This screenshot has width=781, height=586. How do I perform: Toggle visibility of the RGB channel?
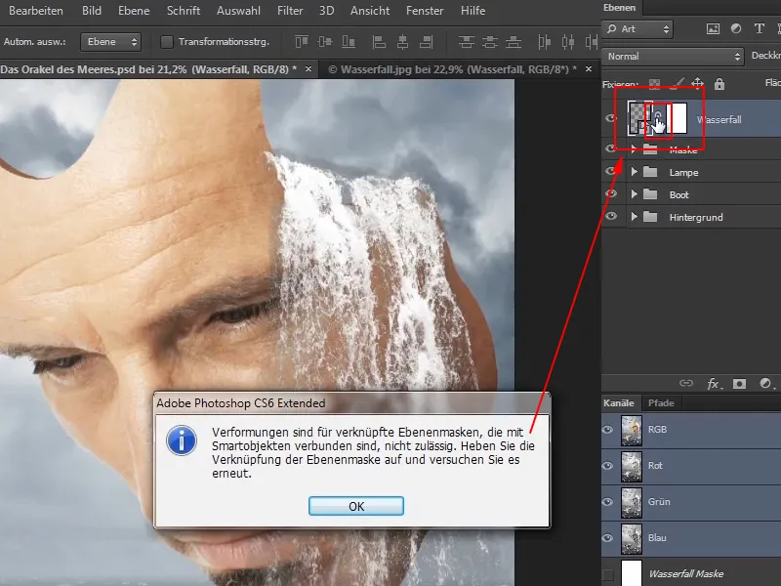click(x=607, y=430)
